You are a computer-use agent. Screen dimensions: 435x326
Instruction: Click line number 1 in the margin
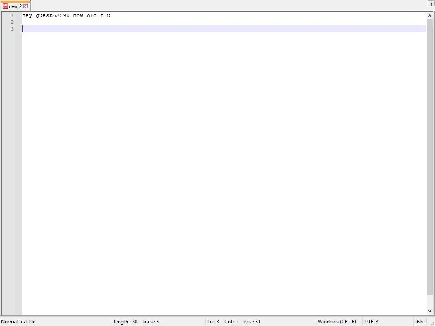12,15
